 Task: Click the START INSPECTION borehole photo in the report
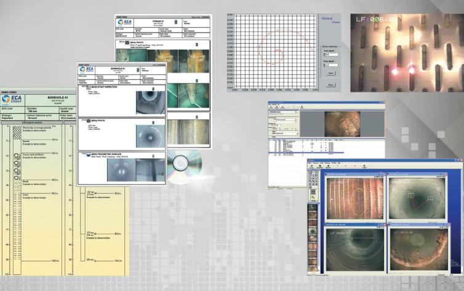point(150,103)
